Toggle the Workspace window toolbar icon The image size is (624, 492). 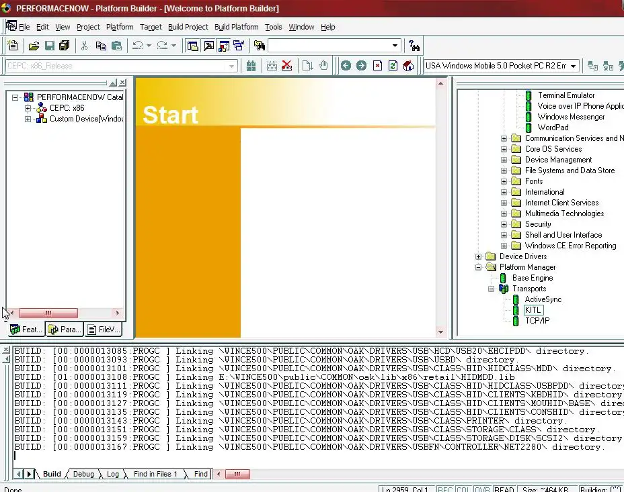coord(193,46)
